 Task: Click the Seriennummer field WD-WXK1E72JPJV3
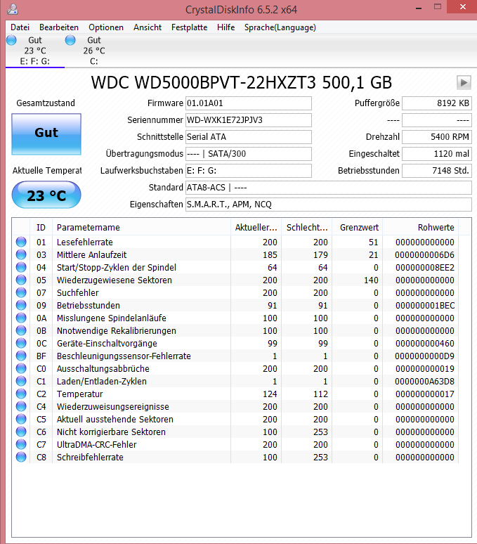pos(249,120)
